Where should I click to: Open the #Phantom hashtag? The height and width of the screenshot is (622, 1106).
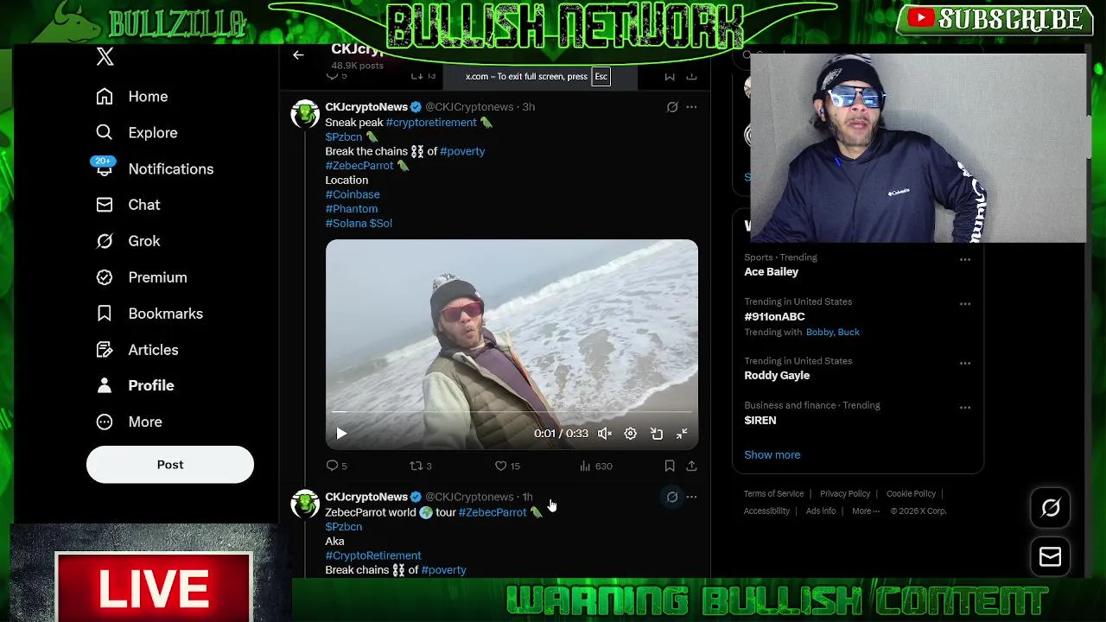point(352,209)
